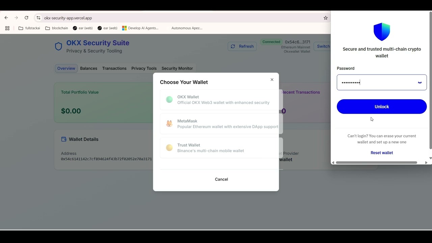This screenshot has width=432, height=243.
Task: Switch to the Security Monitor tab
Action: coord(177,69)
